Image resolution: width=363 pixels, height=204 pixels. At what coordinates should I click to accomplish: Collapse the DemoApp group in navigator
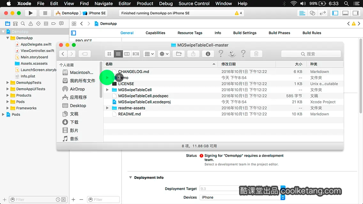(8, 38)
